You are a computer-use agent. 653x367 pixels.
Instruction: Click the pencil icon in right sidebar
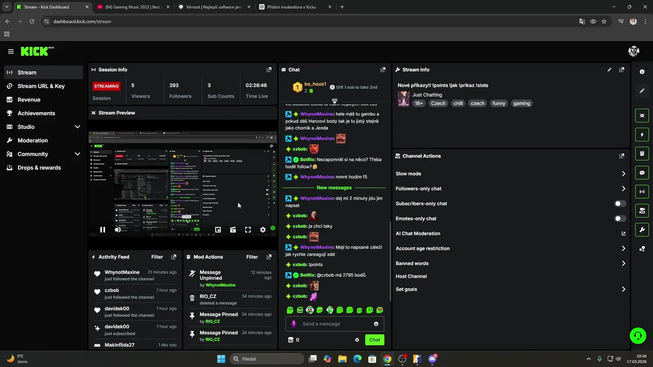coord(642,91)
